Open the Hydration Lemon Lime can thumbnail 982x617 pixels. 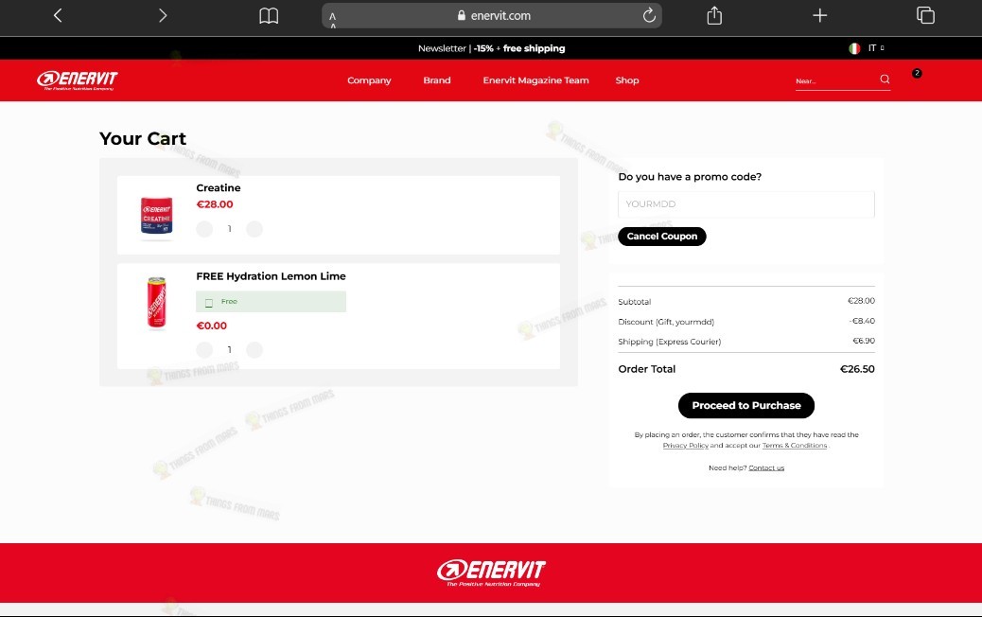156,303
